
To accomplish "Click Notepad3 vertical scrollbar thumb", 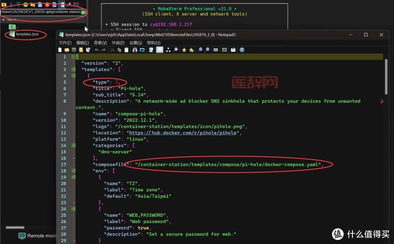I will 386,77.
